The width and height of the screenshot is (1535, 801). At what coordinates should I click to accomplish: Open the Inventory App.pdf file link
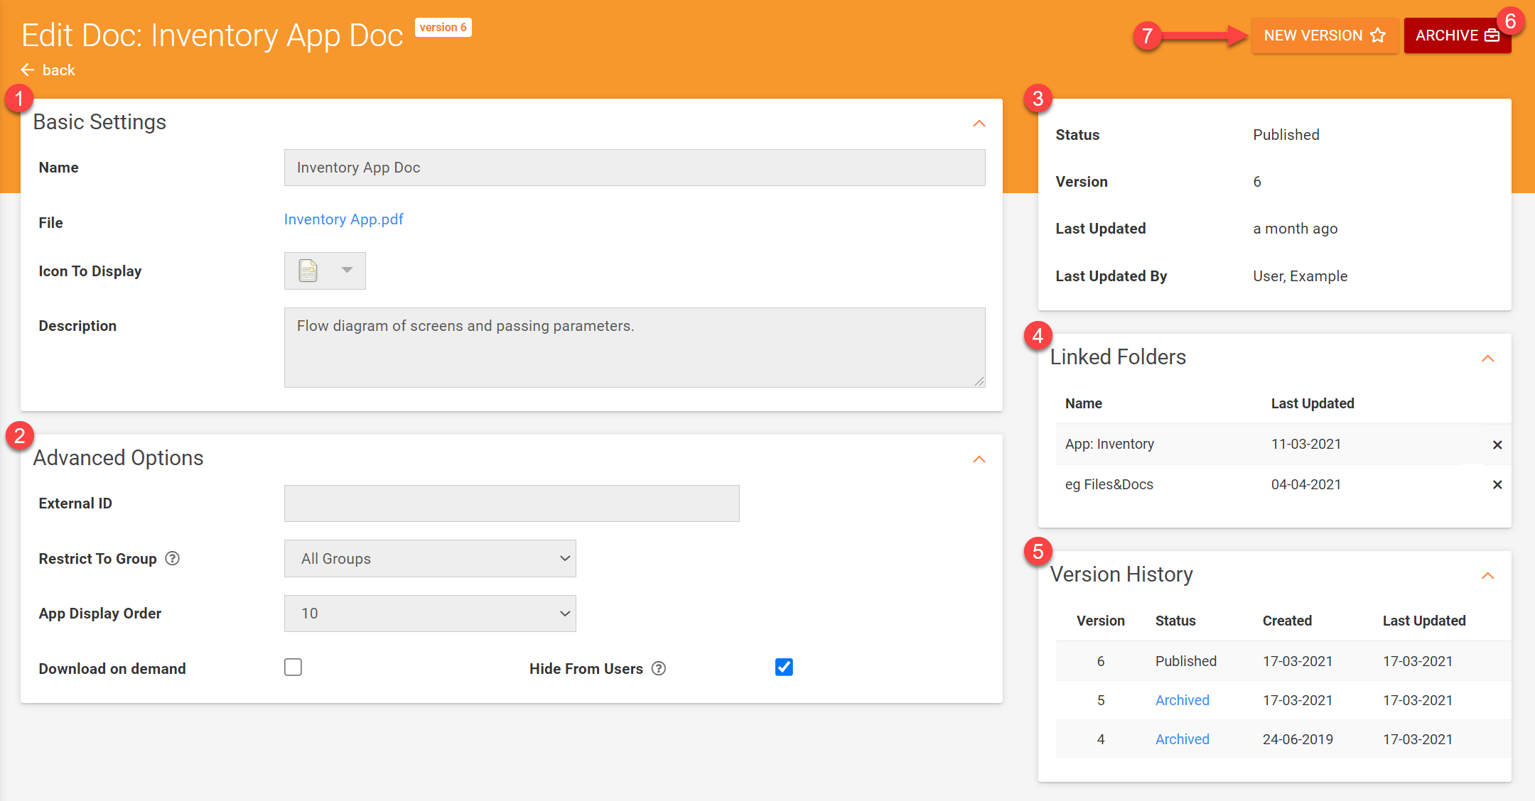click(x=343, y=219)
